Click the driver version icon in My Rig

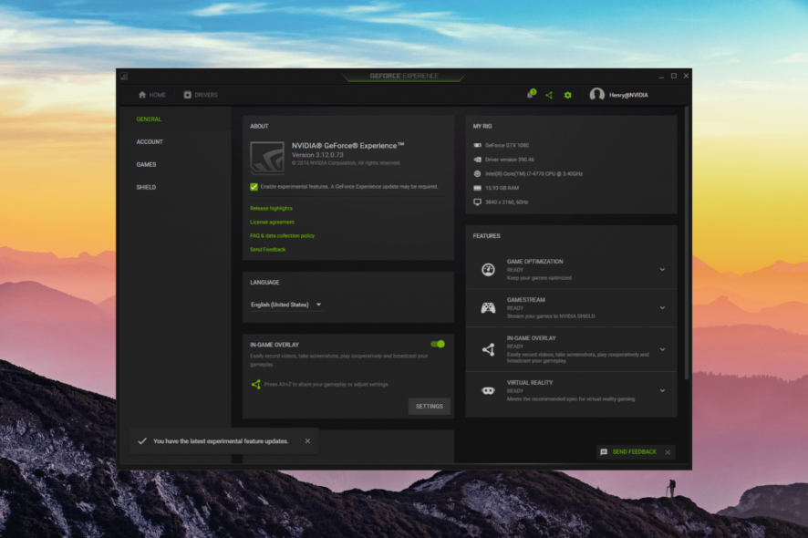tap(477, 160)
